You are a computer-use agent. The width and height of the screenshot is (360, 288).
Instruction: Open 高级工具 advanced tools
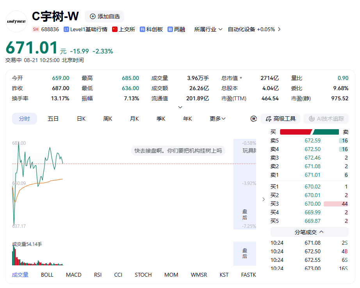pos(280,119)
